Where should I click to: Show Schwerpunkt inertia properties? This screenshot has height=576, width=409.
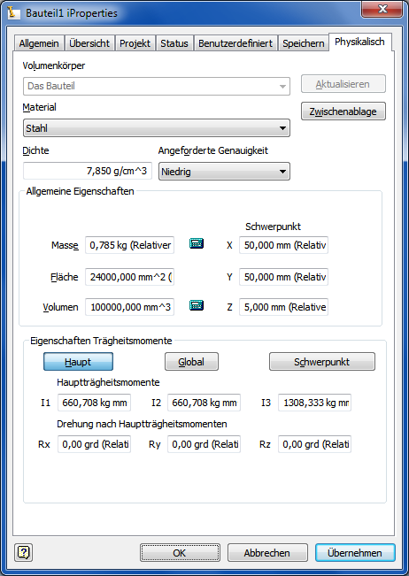(322, 362)
